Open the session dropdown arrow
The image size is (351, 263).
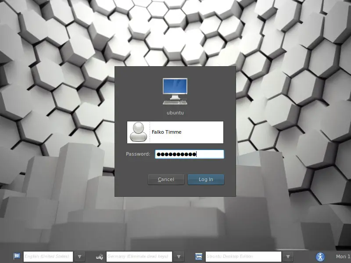click(x=288, y=256)
